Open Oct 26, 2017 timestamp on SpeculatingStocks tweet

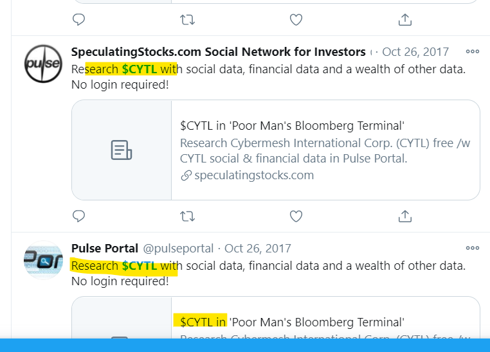pyautogui.click(x=415, y=52)
